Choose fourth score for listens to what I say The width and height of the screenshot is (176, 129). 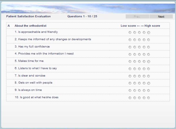pyautogui.click(x=144, y=69)
